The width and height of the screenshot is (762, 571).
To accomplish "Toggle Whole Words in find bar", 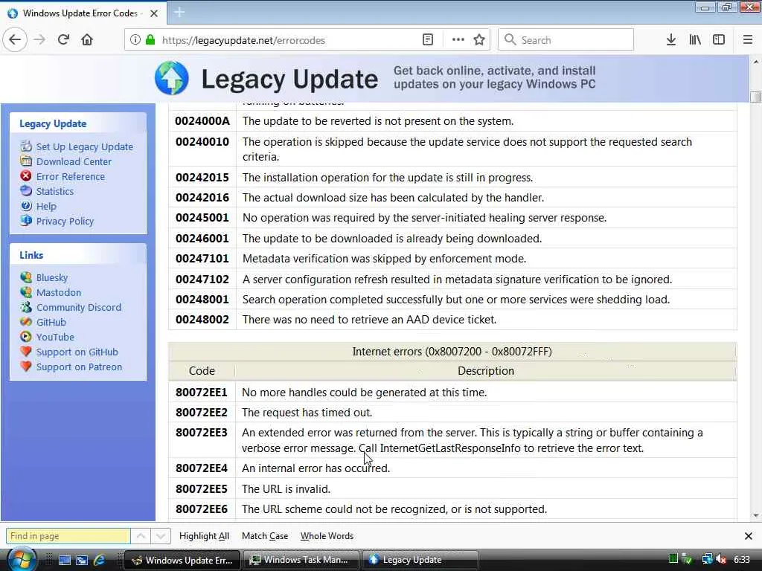I will [327, 536].
